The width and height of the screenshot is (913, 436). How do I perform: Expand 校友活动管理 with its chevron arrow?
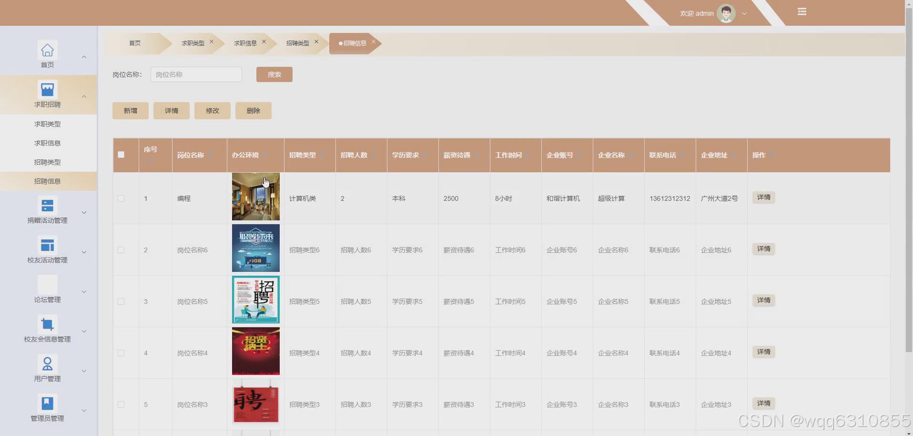pyautogui.click(x=84, y=252)
